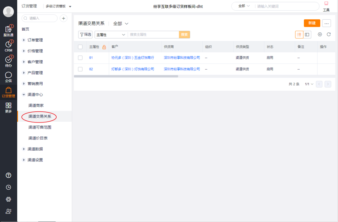Tick the checkbox for row 01

[80, 58]
